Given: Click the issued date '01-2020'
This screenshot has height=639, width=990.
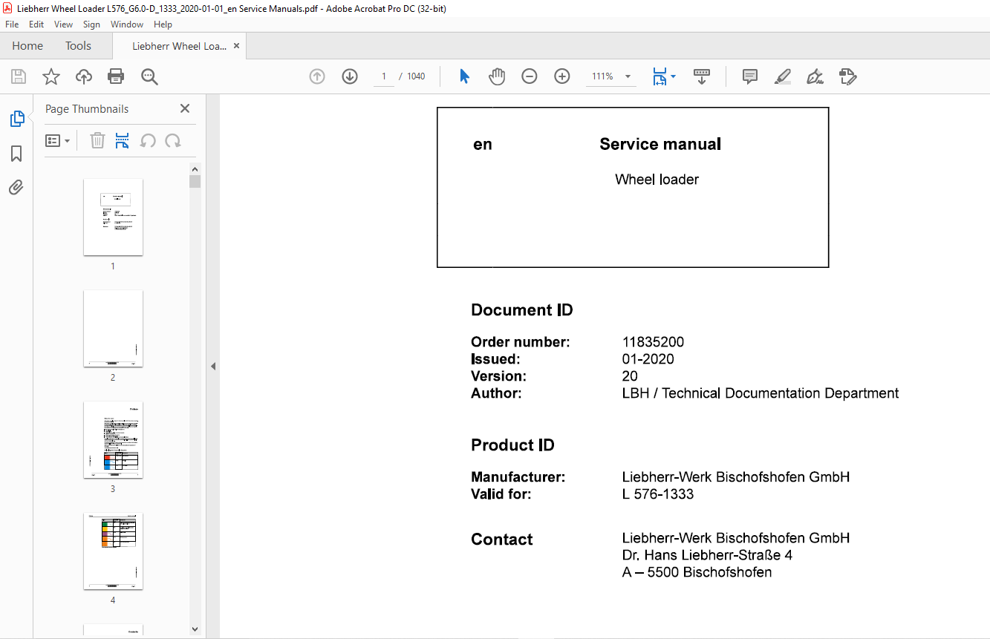Looking at the screenshot, I should (648, 359).
